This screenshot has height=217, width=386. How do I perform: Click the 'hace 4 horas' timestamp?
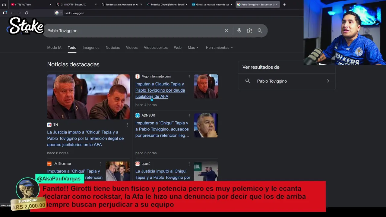pyautogui.click(x=146, y=105)
